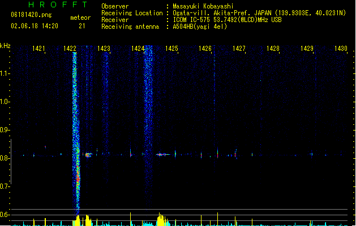Click the 1429 time axis label
Image resolution: width=356 pixels, height=226 pixels.
coord(307,49)
